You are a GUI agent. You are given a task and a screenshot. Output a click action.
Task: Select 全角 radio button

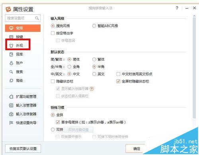click(x=69, y=67)
